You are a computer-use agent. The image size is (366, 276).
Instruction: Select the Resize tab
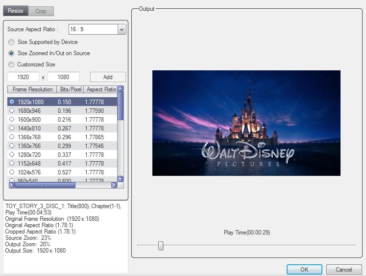pyautogui.click(x=15, y=11)
